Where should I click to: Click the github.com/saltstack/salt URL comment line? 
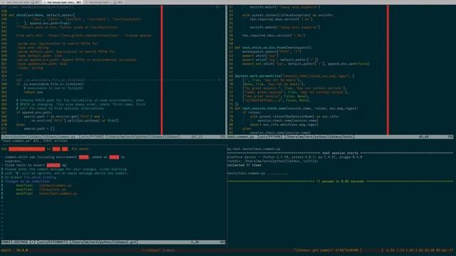point(83,36)
